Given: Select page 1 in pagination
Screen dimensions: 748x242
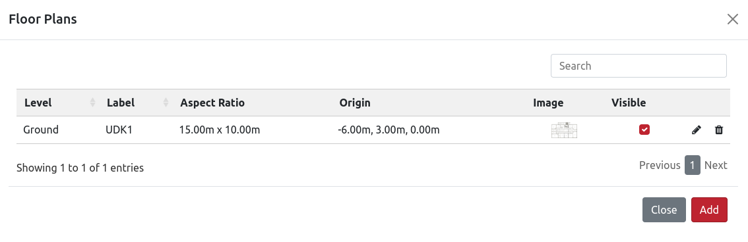Looking at the screenshot, I should click(692, 166).
